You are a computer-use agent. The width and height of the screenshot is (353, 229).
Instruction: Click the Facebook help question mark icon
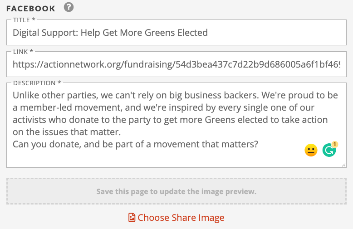coord(69,7)
